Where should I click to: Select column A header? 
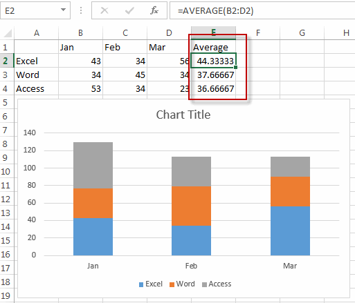[37, 33]
